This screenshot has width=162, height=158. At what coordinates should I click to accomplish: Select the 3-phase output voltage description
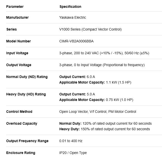coord(102,65)
